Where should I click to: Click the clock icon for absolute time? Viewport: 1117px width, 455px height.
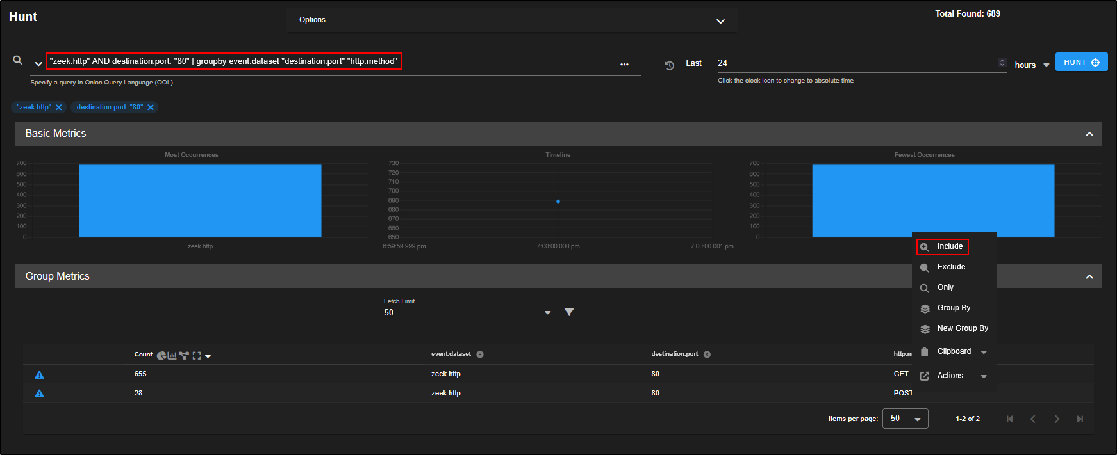pos(670,65)
